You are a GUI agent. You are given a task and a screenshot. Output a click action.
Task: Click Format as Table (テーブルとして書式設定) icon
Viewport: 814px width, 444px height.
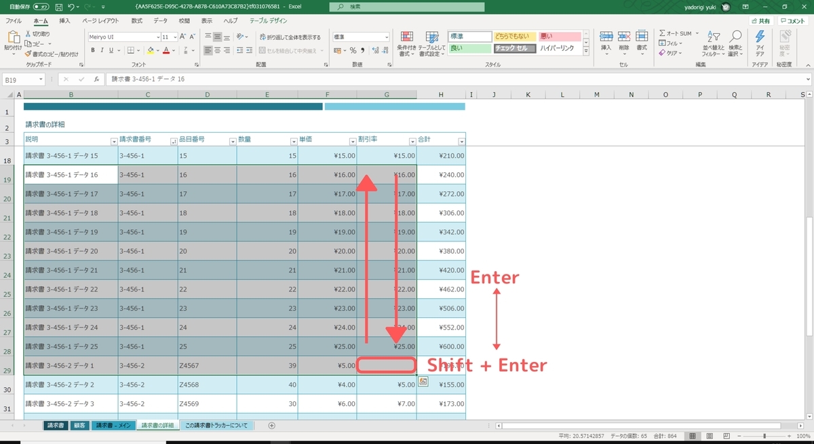click(432, 36)
